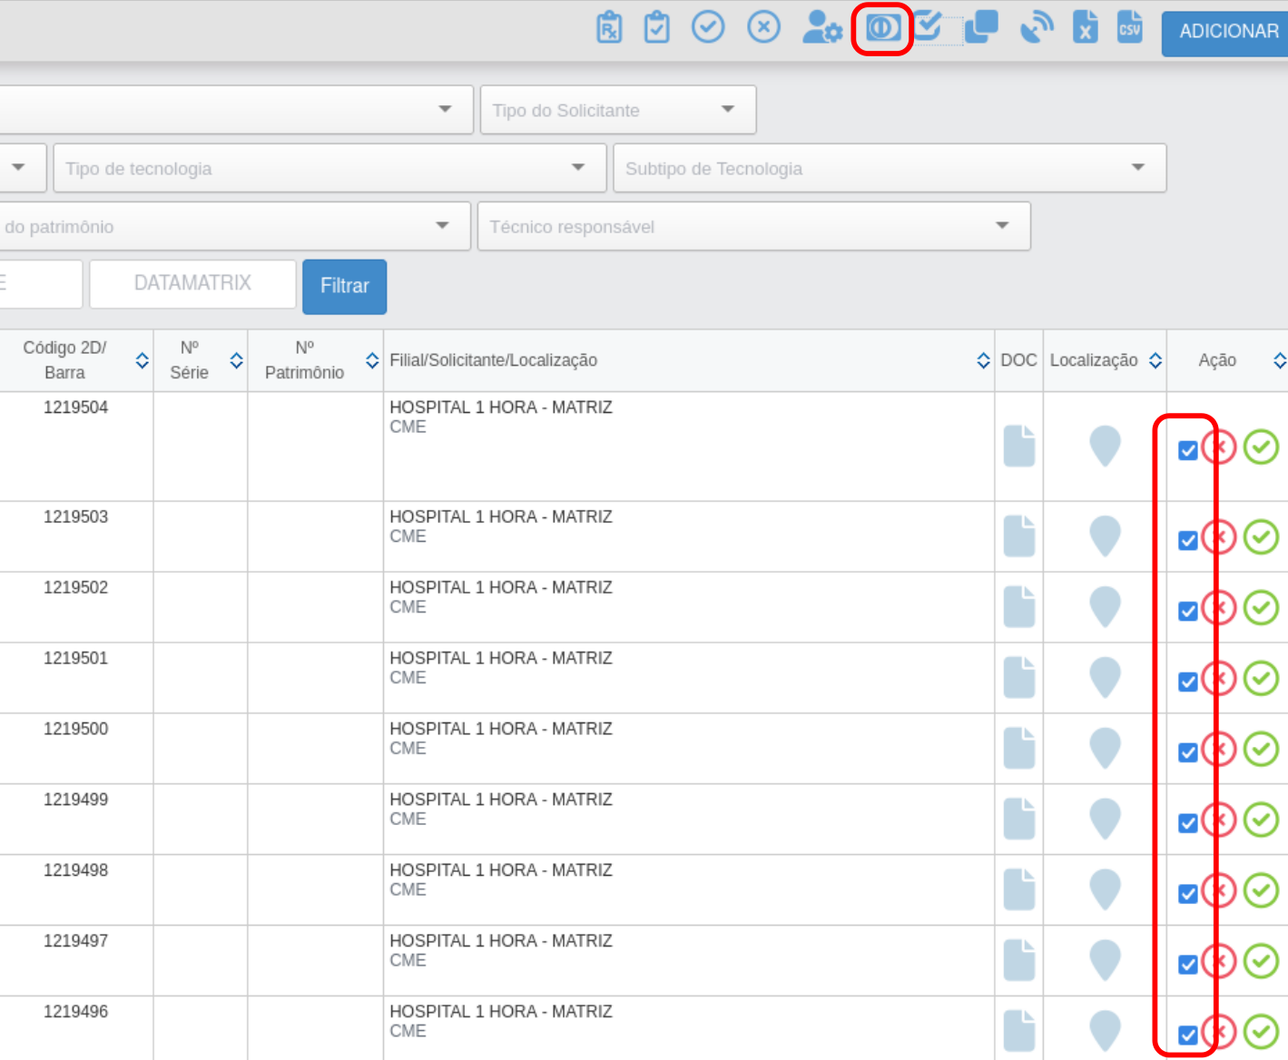The image size is (1288, 1060).
Task: Click green approve check for row 1219503
Action: pos(1261,536)
